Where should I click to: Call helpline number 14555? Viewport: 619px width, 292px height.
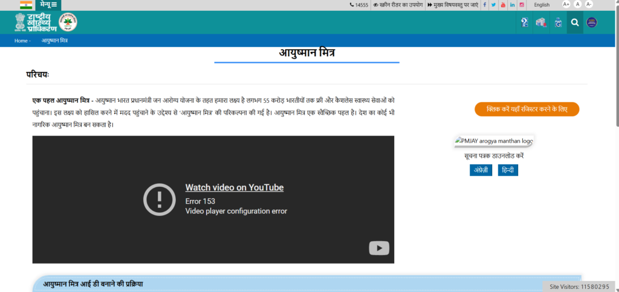[359, 5]
